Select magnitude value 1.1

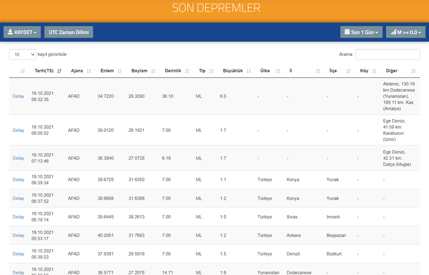click(x=223, y=180)
